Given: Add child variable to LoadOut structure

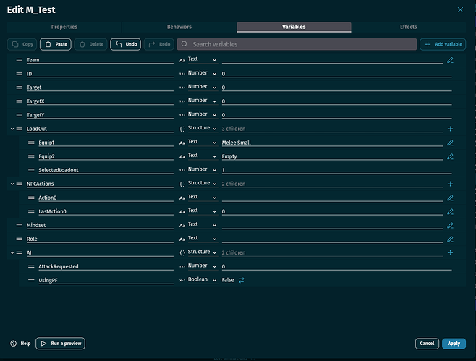Looking at the screenshot, I should click(450, 129).
